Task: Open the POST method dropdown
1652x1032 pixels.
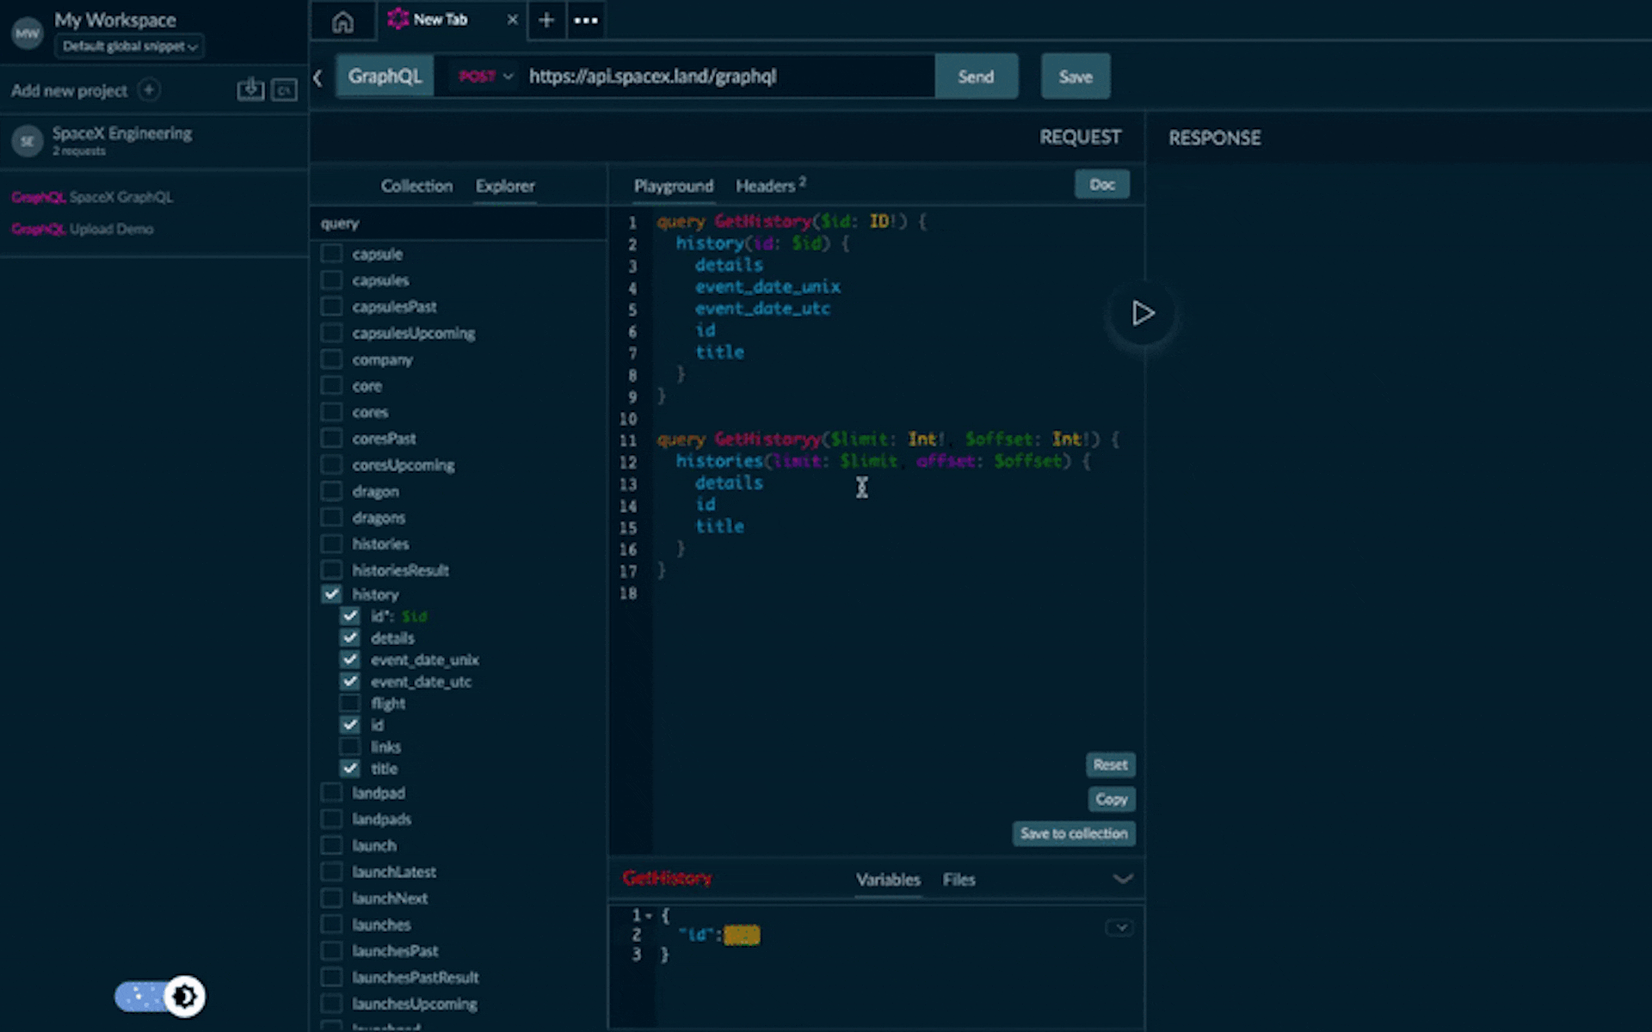Action: tap(485, 77)
